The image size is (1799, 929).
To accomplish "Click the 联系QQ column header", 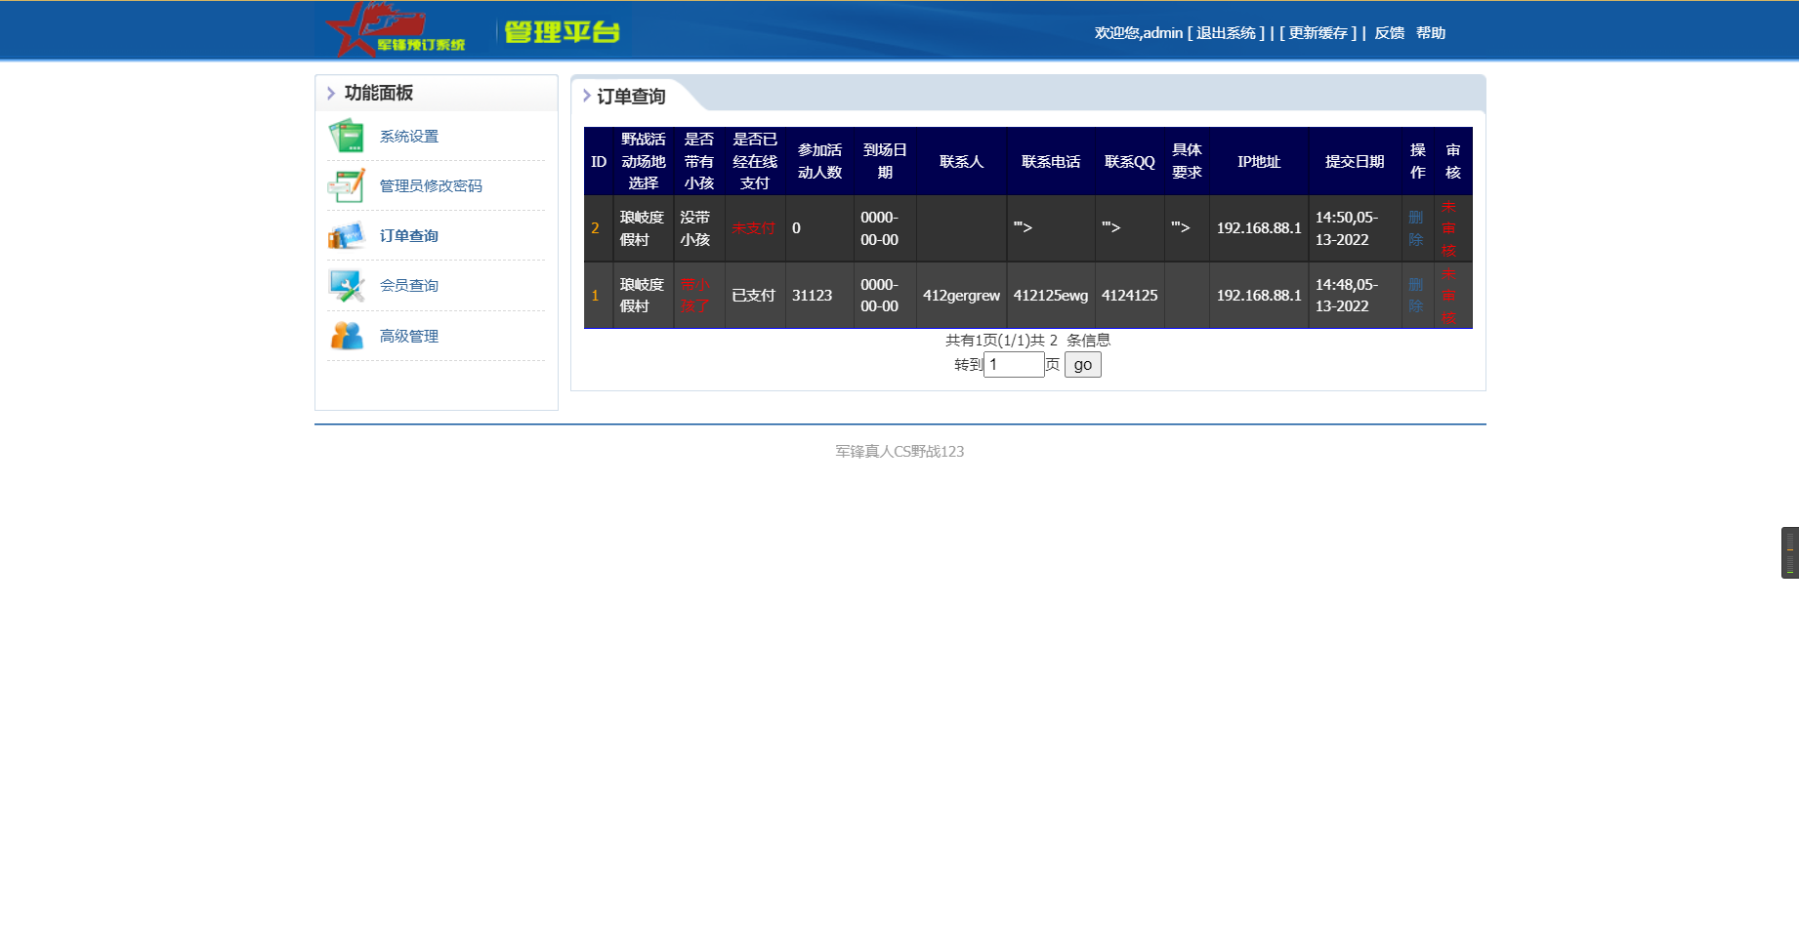I will [1130, 162].
